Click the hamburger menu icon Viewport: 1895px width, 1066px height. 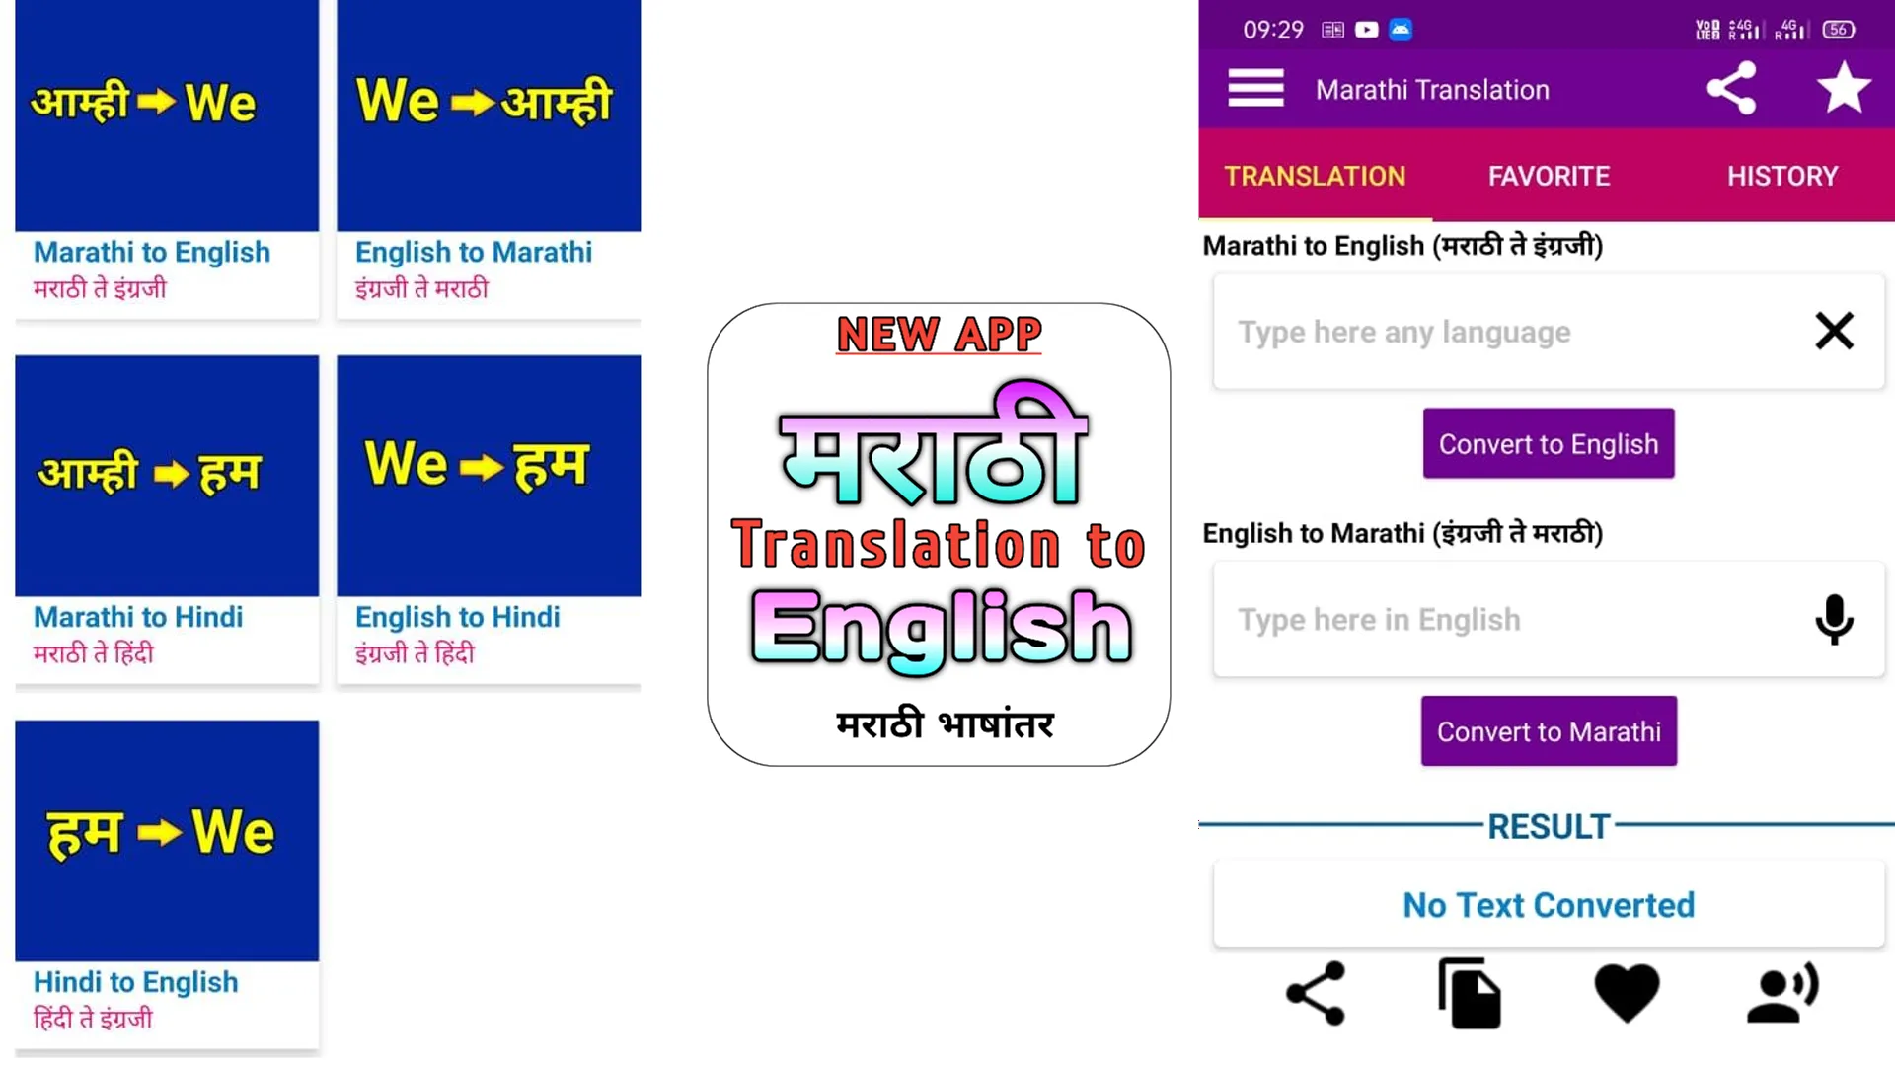tap(1254, 89)
